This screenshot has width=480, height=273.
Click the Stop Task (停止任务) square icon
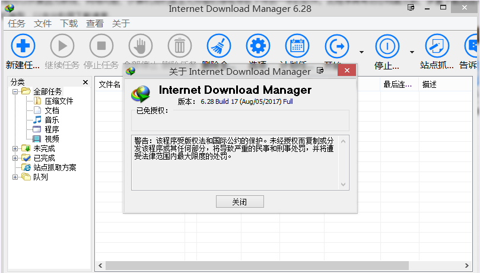(x=101, y=46)
